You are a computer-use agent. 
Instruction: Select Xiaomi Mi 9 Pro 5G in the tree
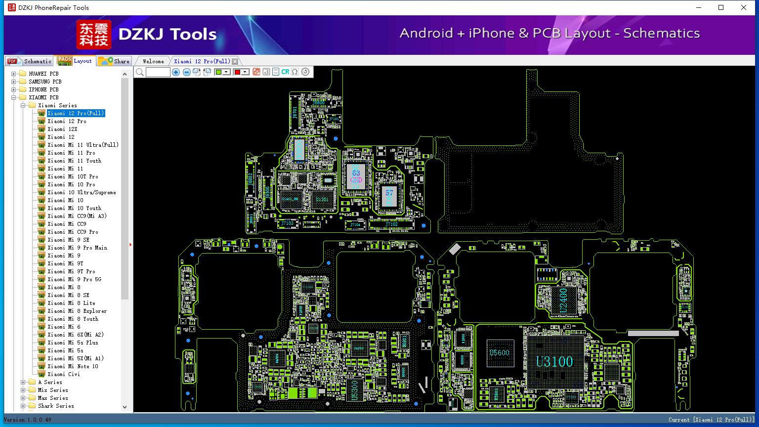[x=74, y=279]
